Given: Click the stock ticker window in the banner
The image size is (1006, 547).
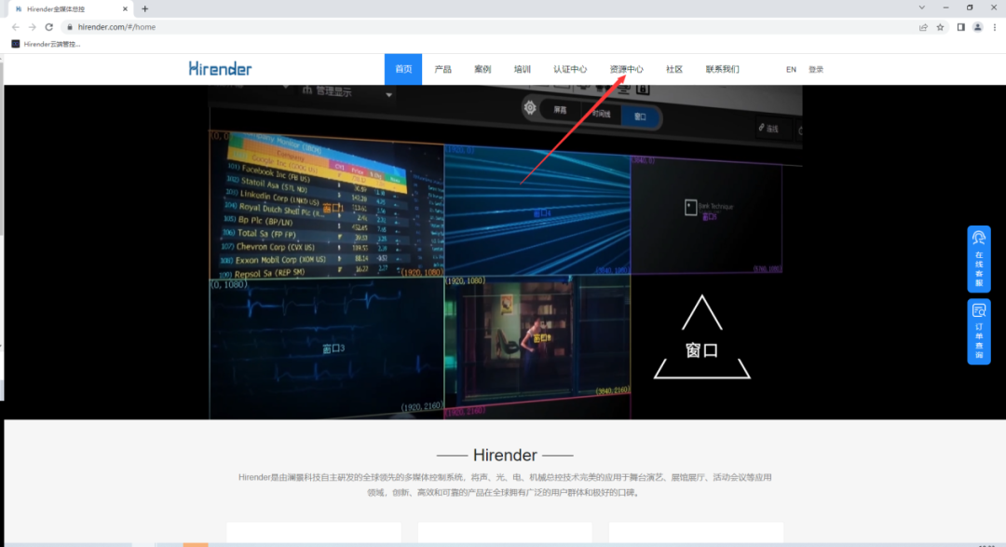Looking at the screenshot, I should click(327, 205).
